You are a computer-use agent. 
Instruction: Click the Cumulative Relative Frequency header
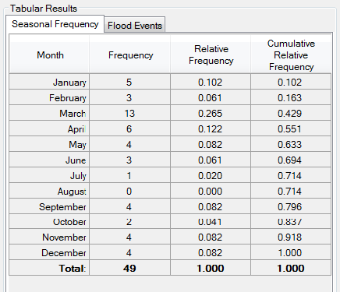[x=291, y=55]
